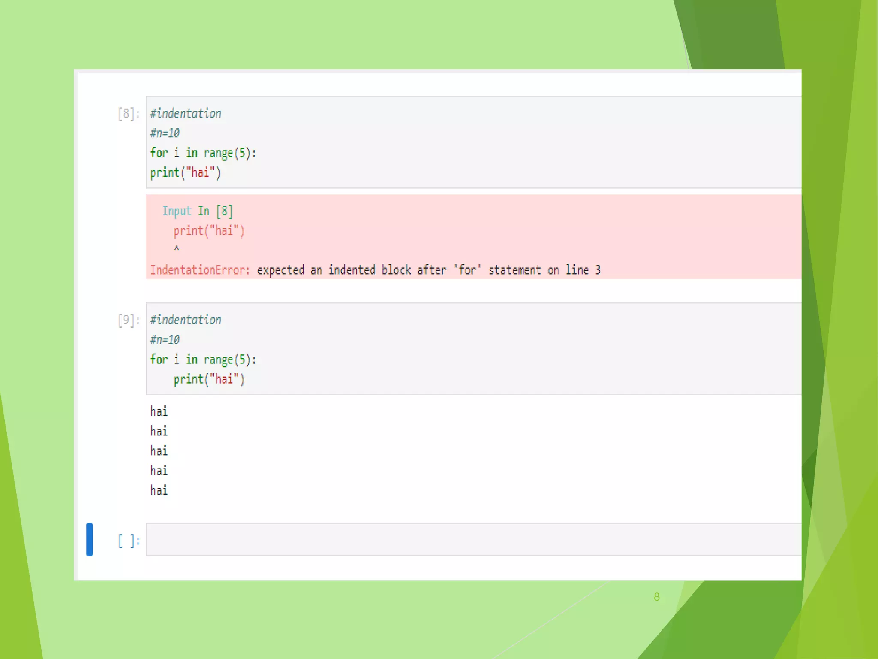
Task: Click the 'for i in range(5):' line in cell 9
Action: pyautogui.click(x=203, y=360)
